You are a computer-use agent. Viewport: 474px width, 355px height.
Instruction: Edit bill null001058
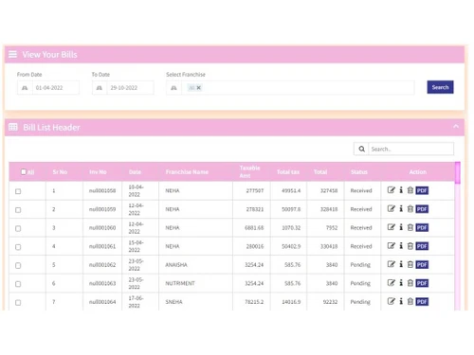(392, 190)
